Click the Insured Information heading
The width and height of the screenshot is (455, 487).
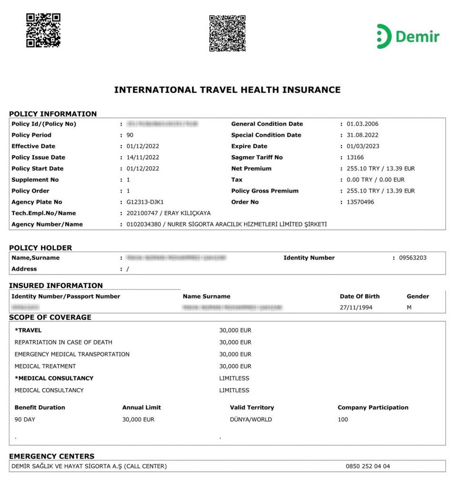pyautogui.click(x=56, y=285)
